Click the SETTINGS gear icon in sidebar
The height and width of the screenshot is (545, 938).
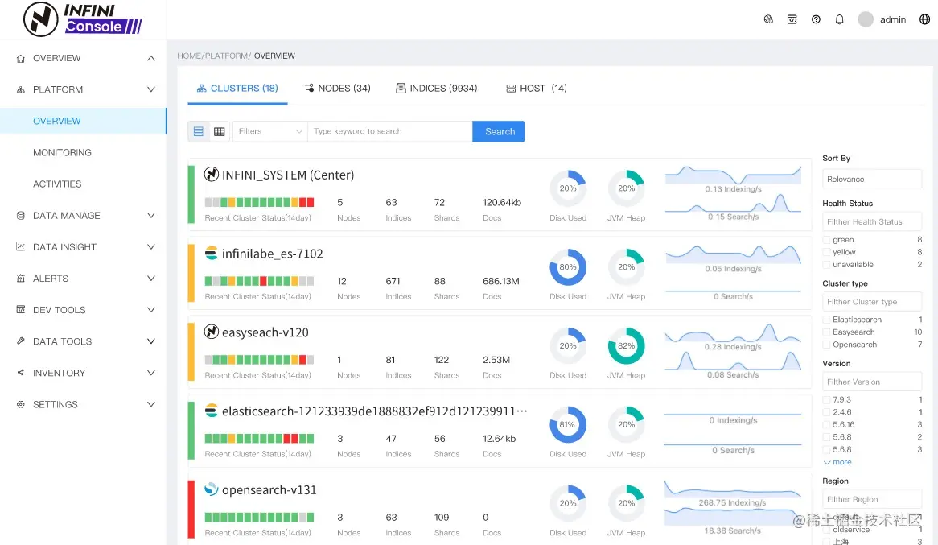21,404
